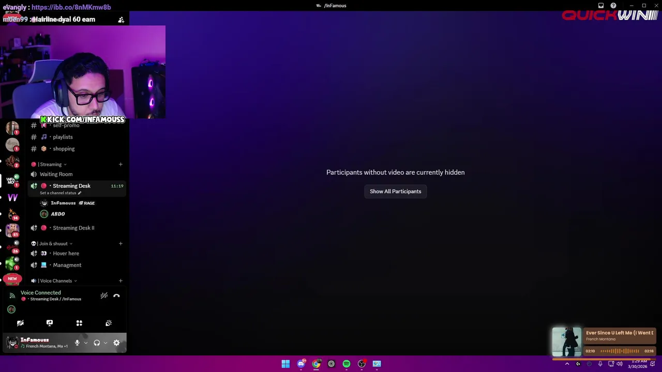Open Spotify from the taskbar
This screenshot has width=662, height=372.
coord(347,364)
